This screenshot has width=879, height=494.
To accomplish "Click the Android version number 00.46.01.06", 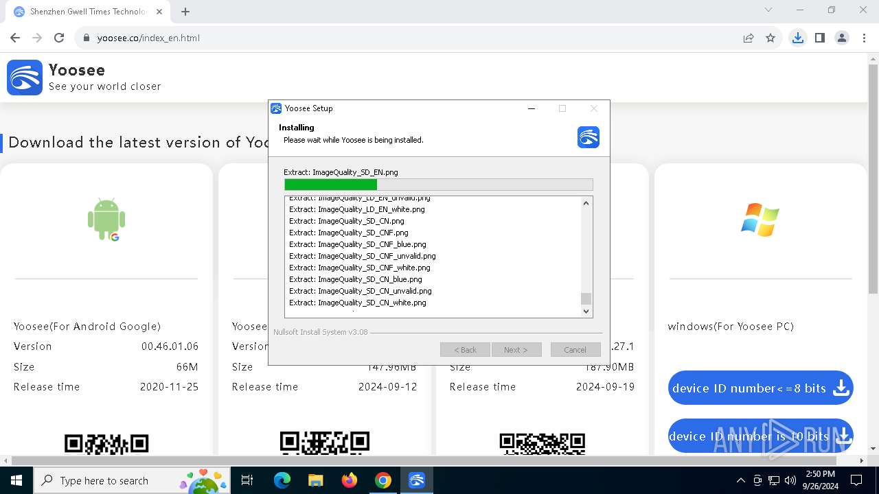I will (170, 346).
